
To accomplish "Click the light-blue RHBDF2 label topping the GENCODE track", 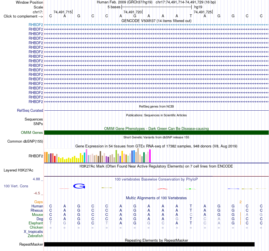I will [x=36, y=25].
